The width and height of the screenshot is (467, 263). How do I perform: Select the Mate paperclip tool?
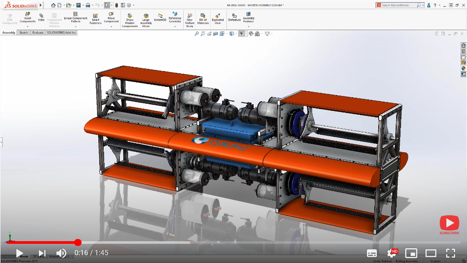[x=41, y=17]
